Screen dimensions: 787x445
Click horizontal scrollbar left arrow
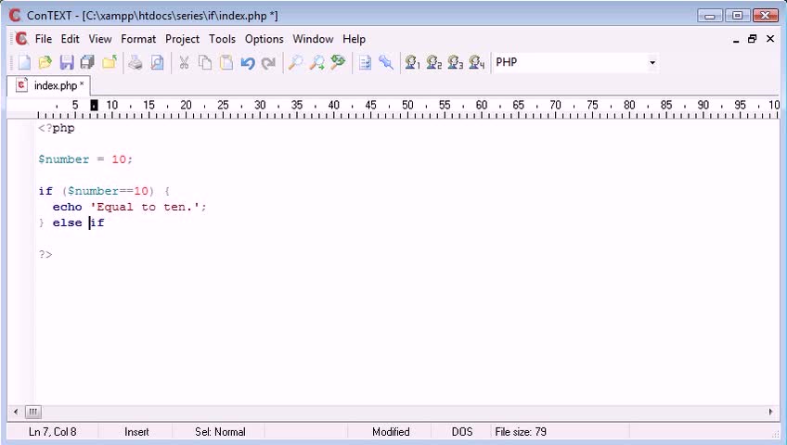tap(16, 412)
